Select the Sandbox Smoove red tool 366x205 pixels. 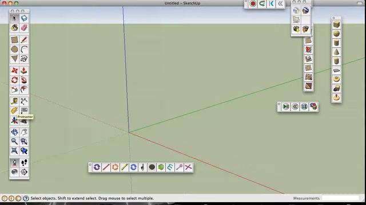pyautogui.click(x=308, y=50)
